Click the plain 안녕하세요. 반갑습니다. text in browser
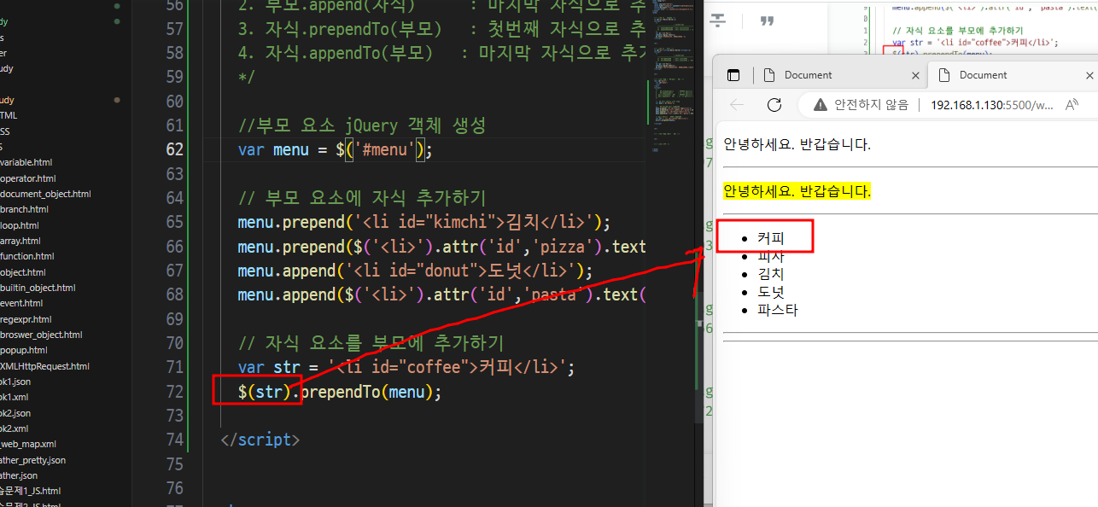Image resolution: width=1098 pixels, height=507 pixels. [797, 144]
